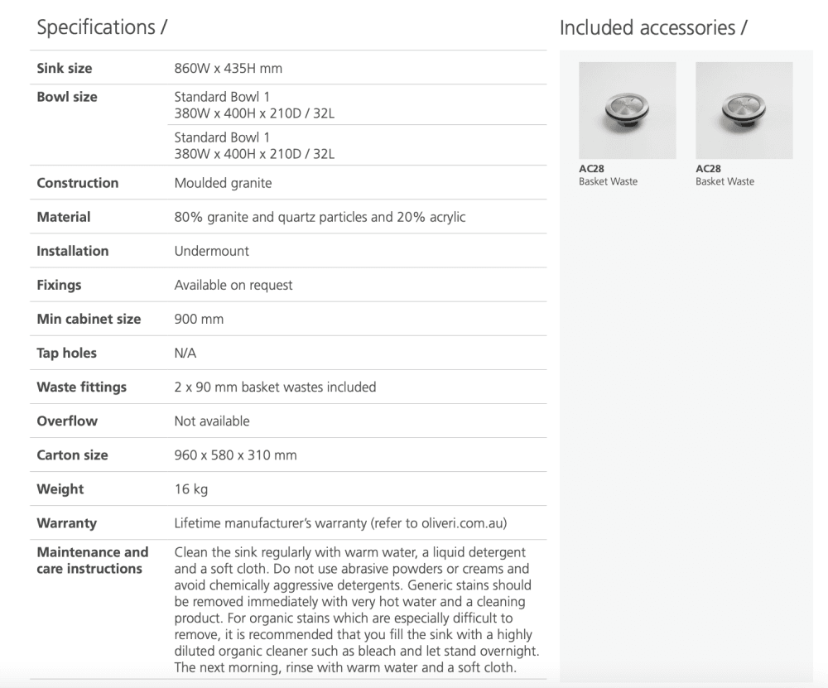
Task: Click the first AC28 Basket Waste image
Action: pos(627,110)
